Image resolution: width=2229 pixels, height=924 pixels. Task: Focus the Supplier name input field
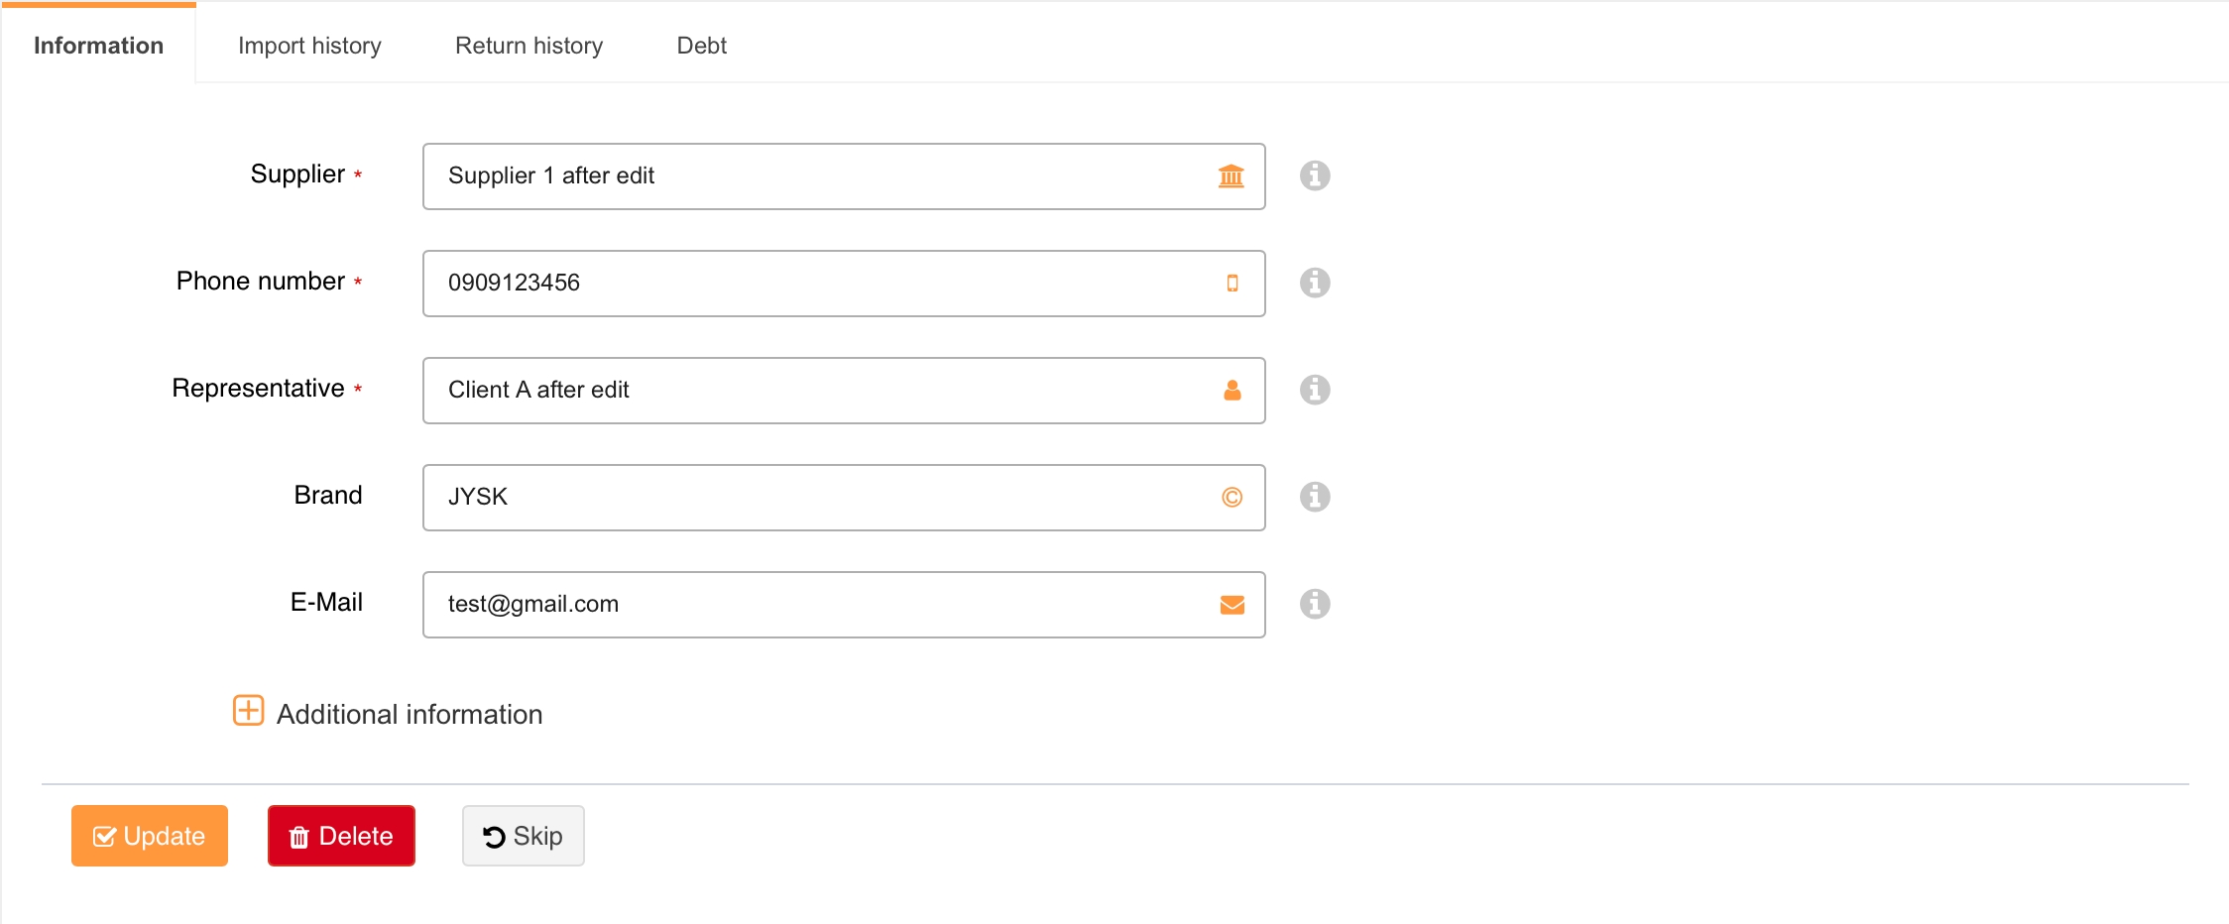point(813,176)
